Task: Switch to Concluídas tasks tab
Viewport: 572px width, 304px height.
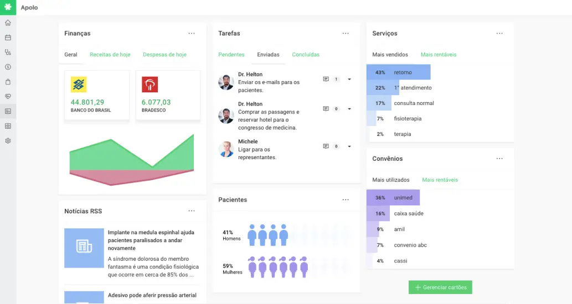Action: tap(306, 55)
